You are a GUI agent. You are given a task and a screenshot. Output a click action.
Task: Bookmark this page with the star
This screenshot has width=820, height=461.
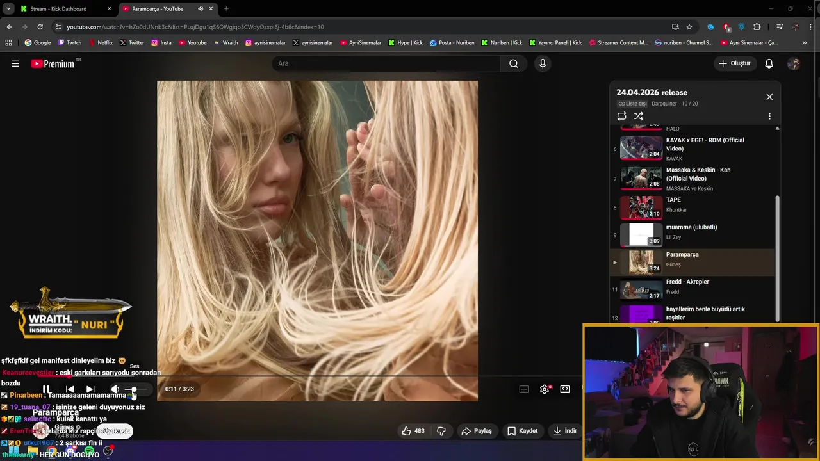point(689,27)
